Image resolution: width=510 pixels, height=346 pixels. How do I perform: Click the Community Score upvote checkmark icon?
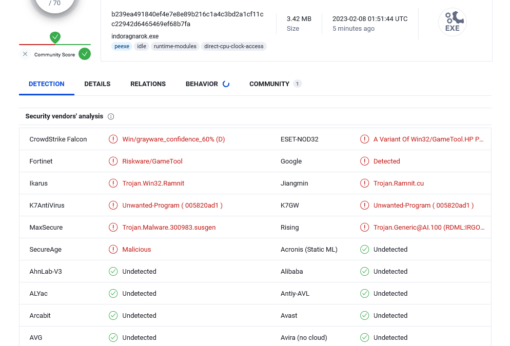point(85,54)
